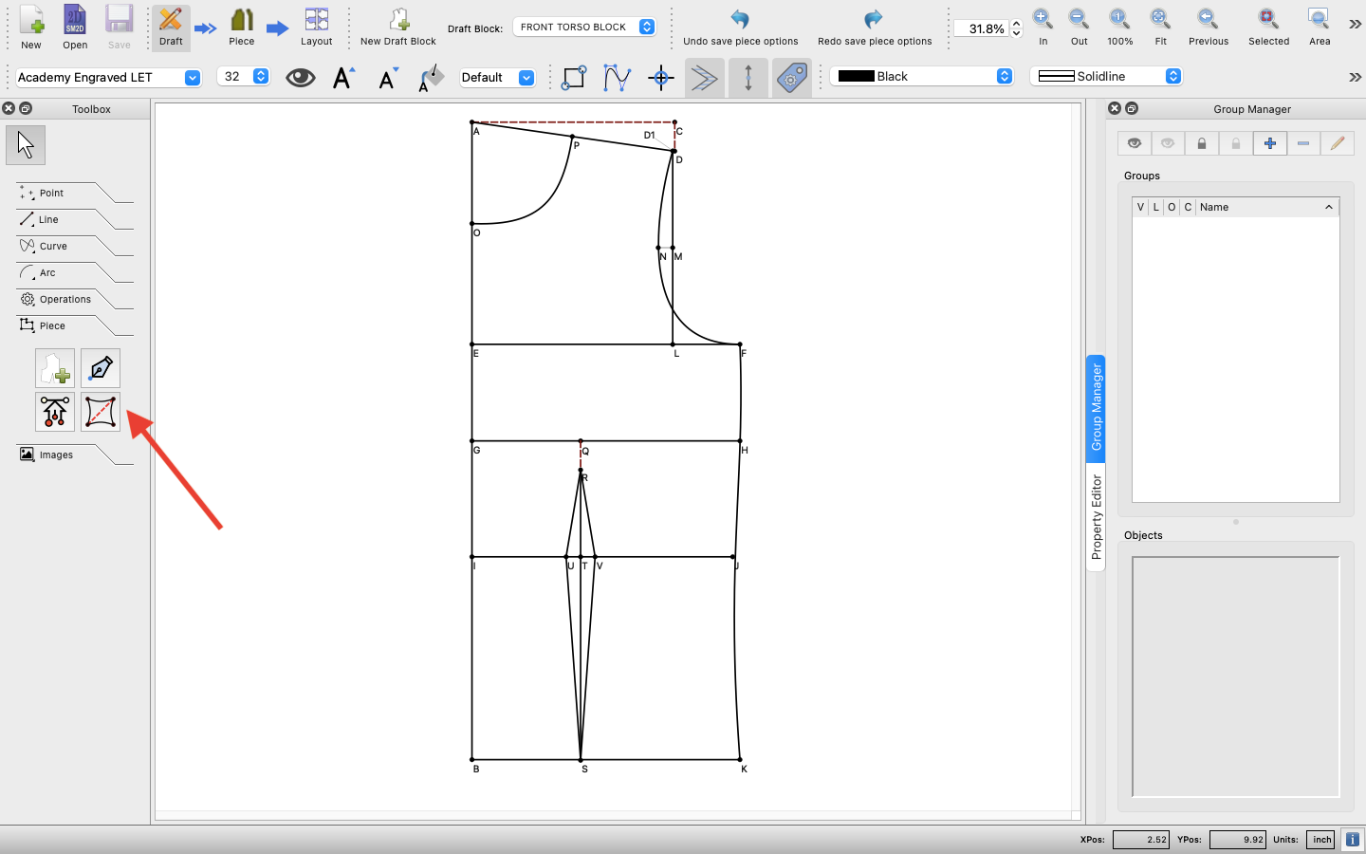This screenshot has height=854, width=1366.
Task: Zoom to Fit the drawing
Action: tap(1160, 28)
